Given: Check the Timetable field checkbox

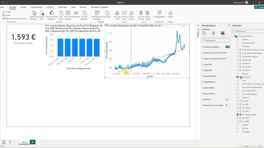Looking at the screenshot, I should pyautogui.click(x=238, y=132).
